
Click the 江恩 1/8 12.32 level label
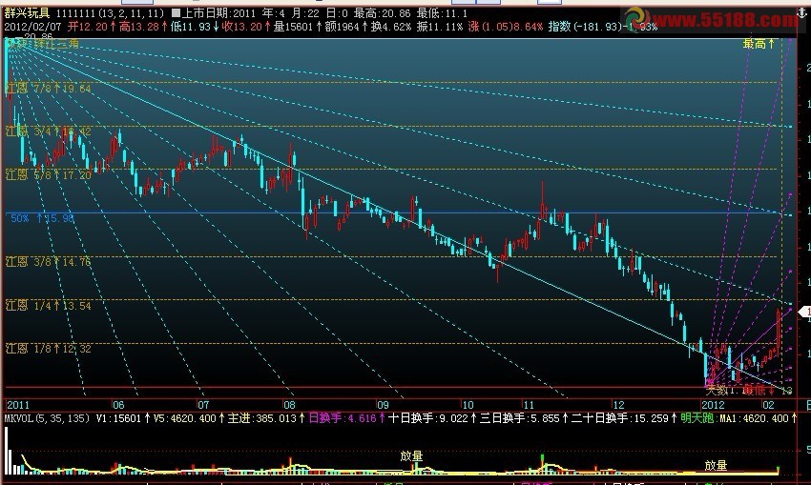point(49,349)
